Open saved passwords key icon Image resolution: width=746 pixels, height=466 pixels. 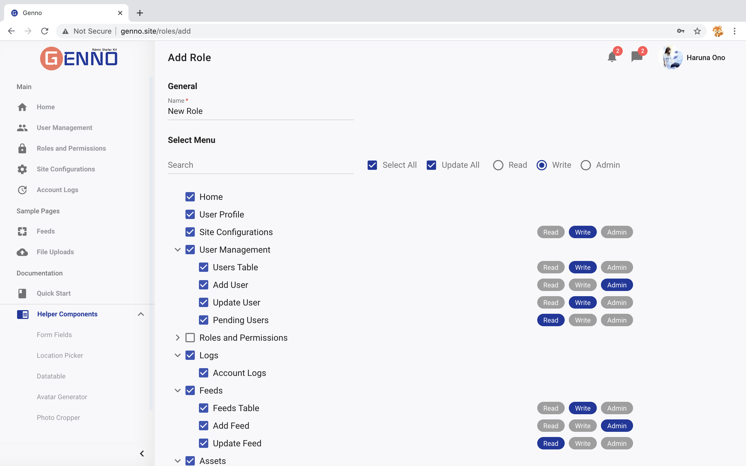pyautogui.click(x=681, y=31)
